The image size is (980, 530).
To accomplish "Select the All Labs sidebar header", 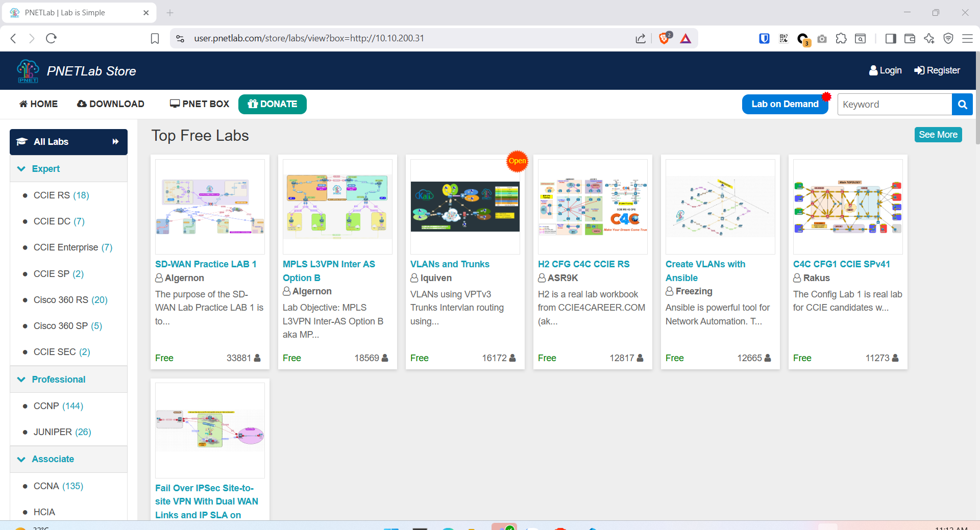I will (68, 142).
